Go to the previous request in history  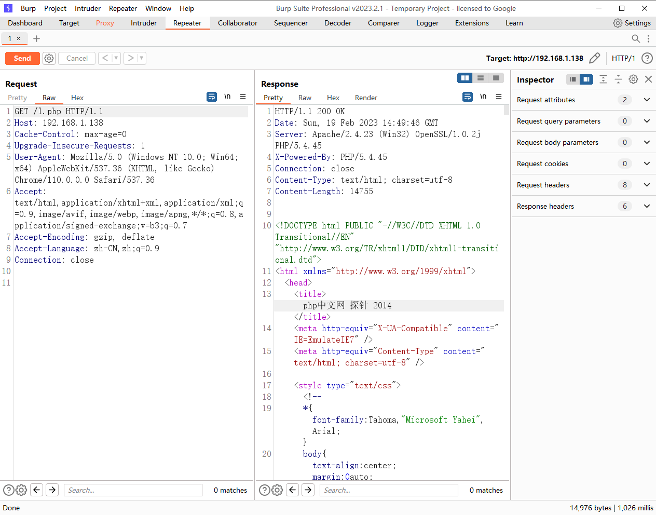(105, 58)
